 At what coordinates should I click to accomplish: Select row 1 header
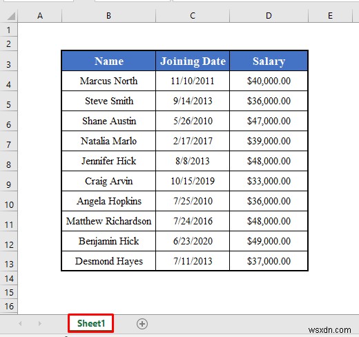9,30
